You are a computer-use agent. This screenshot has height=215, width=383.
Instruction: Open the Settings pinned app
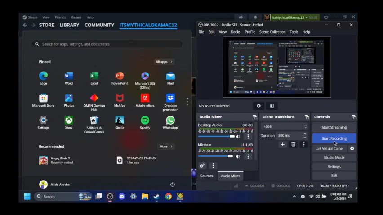(x=43, y=122)
